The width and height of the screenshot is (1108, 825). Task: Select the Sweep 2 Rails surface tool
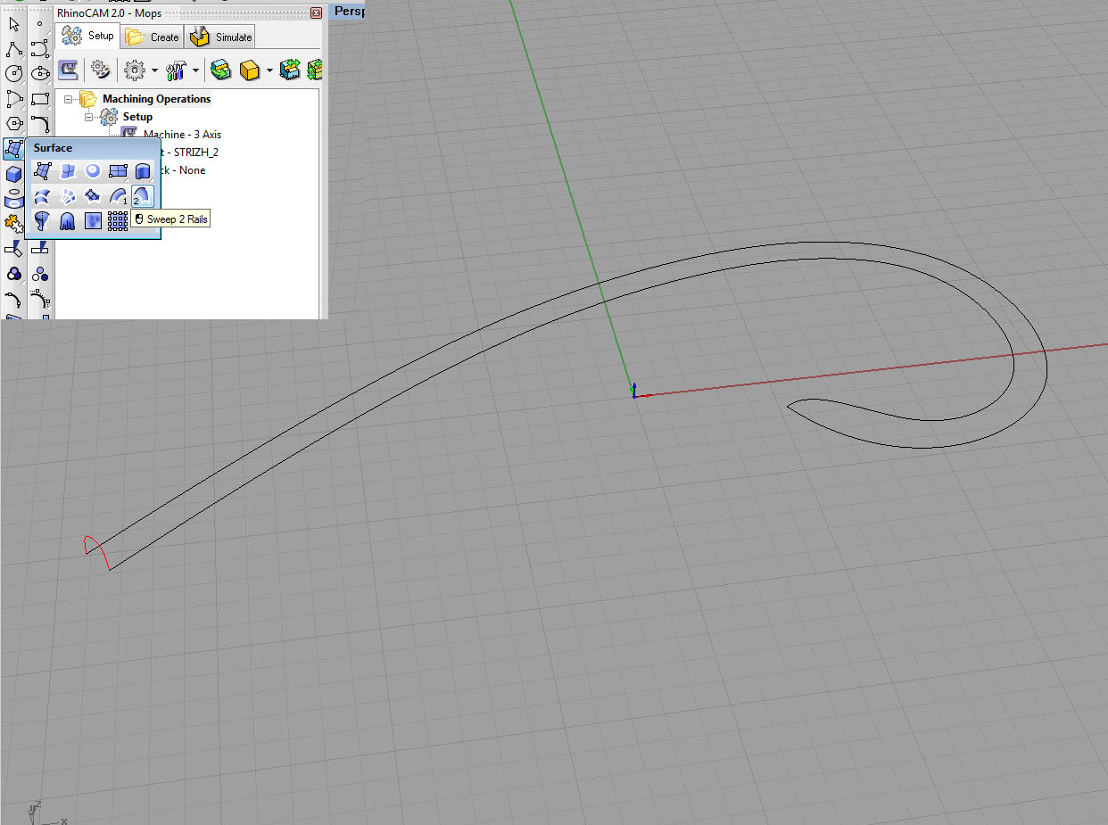[143, 196]
